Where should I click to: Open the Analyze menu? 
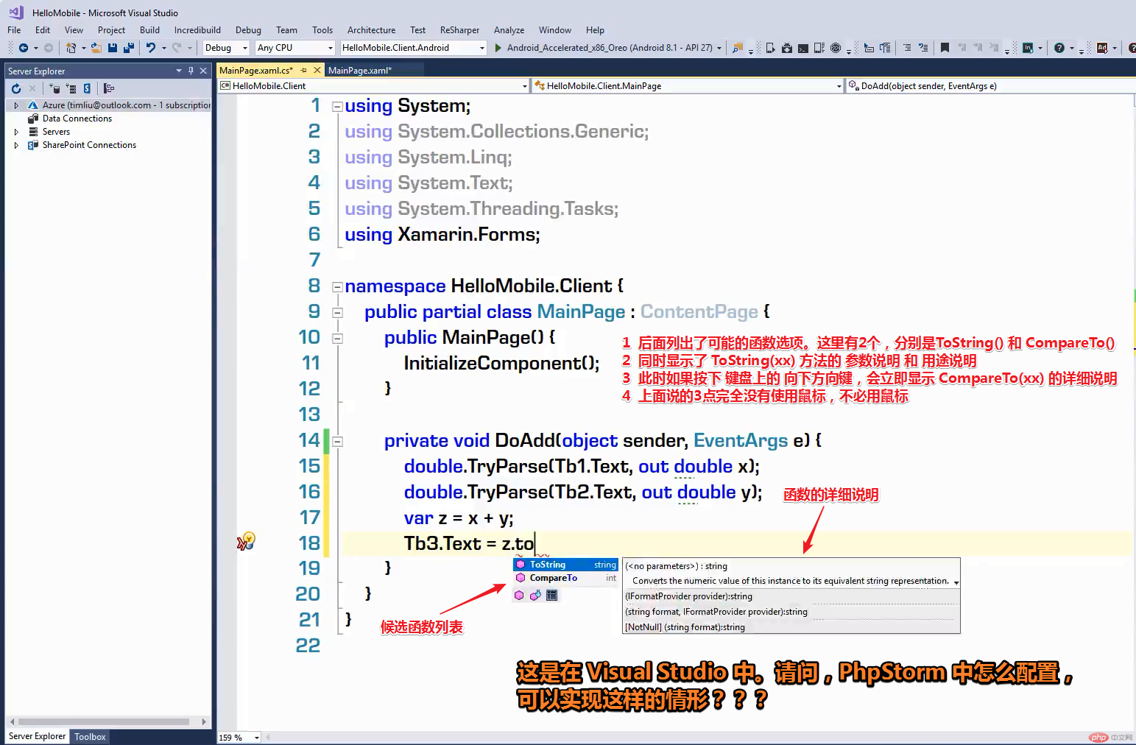click(509, 30)
